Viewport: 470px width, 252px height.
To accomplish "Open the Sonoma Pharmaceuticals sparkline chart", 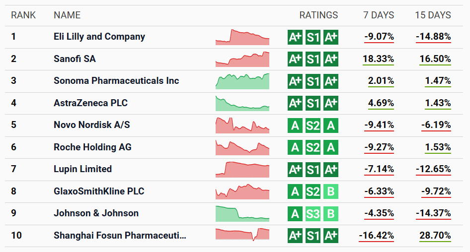I will click(242, 81).
